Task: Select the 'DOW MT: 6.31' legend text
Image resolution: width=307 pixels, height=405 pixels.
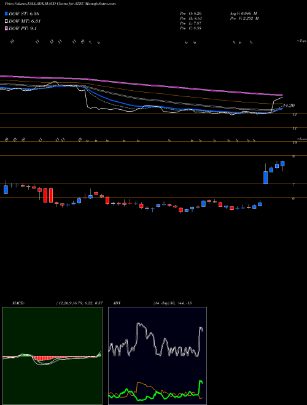Action: click(25, 21)
